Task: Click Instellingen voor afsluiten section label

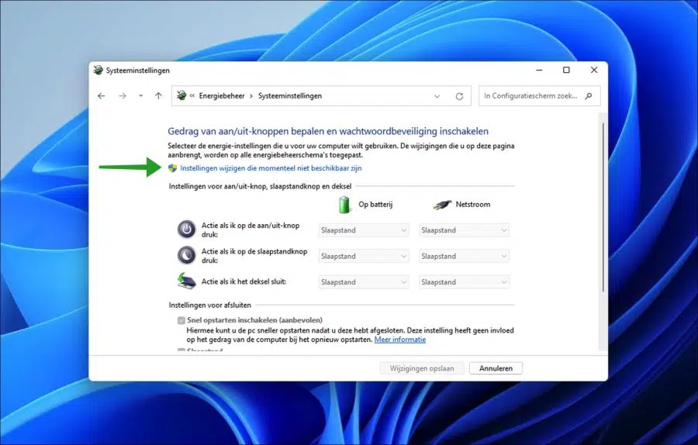Action: (x=209, y=305)
